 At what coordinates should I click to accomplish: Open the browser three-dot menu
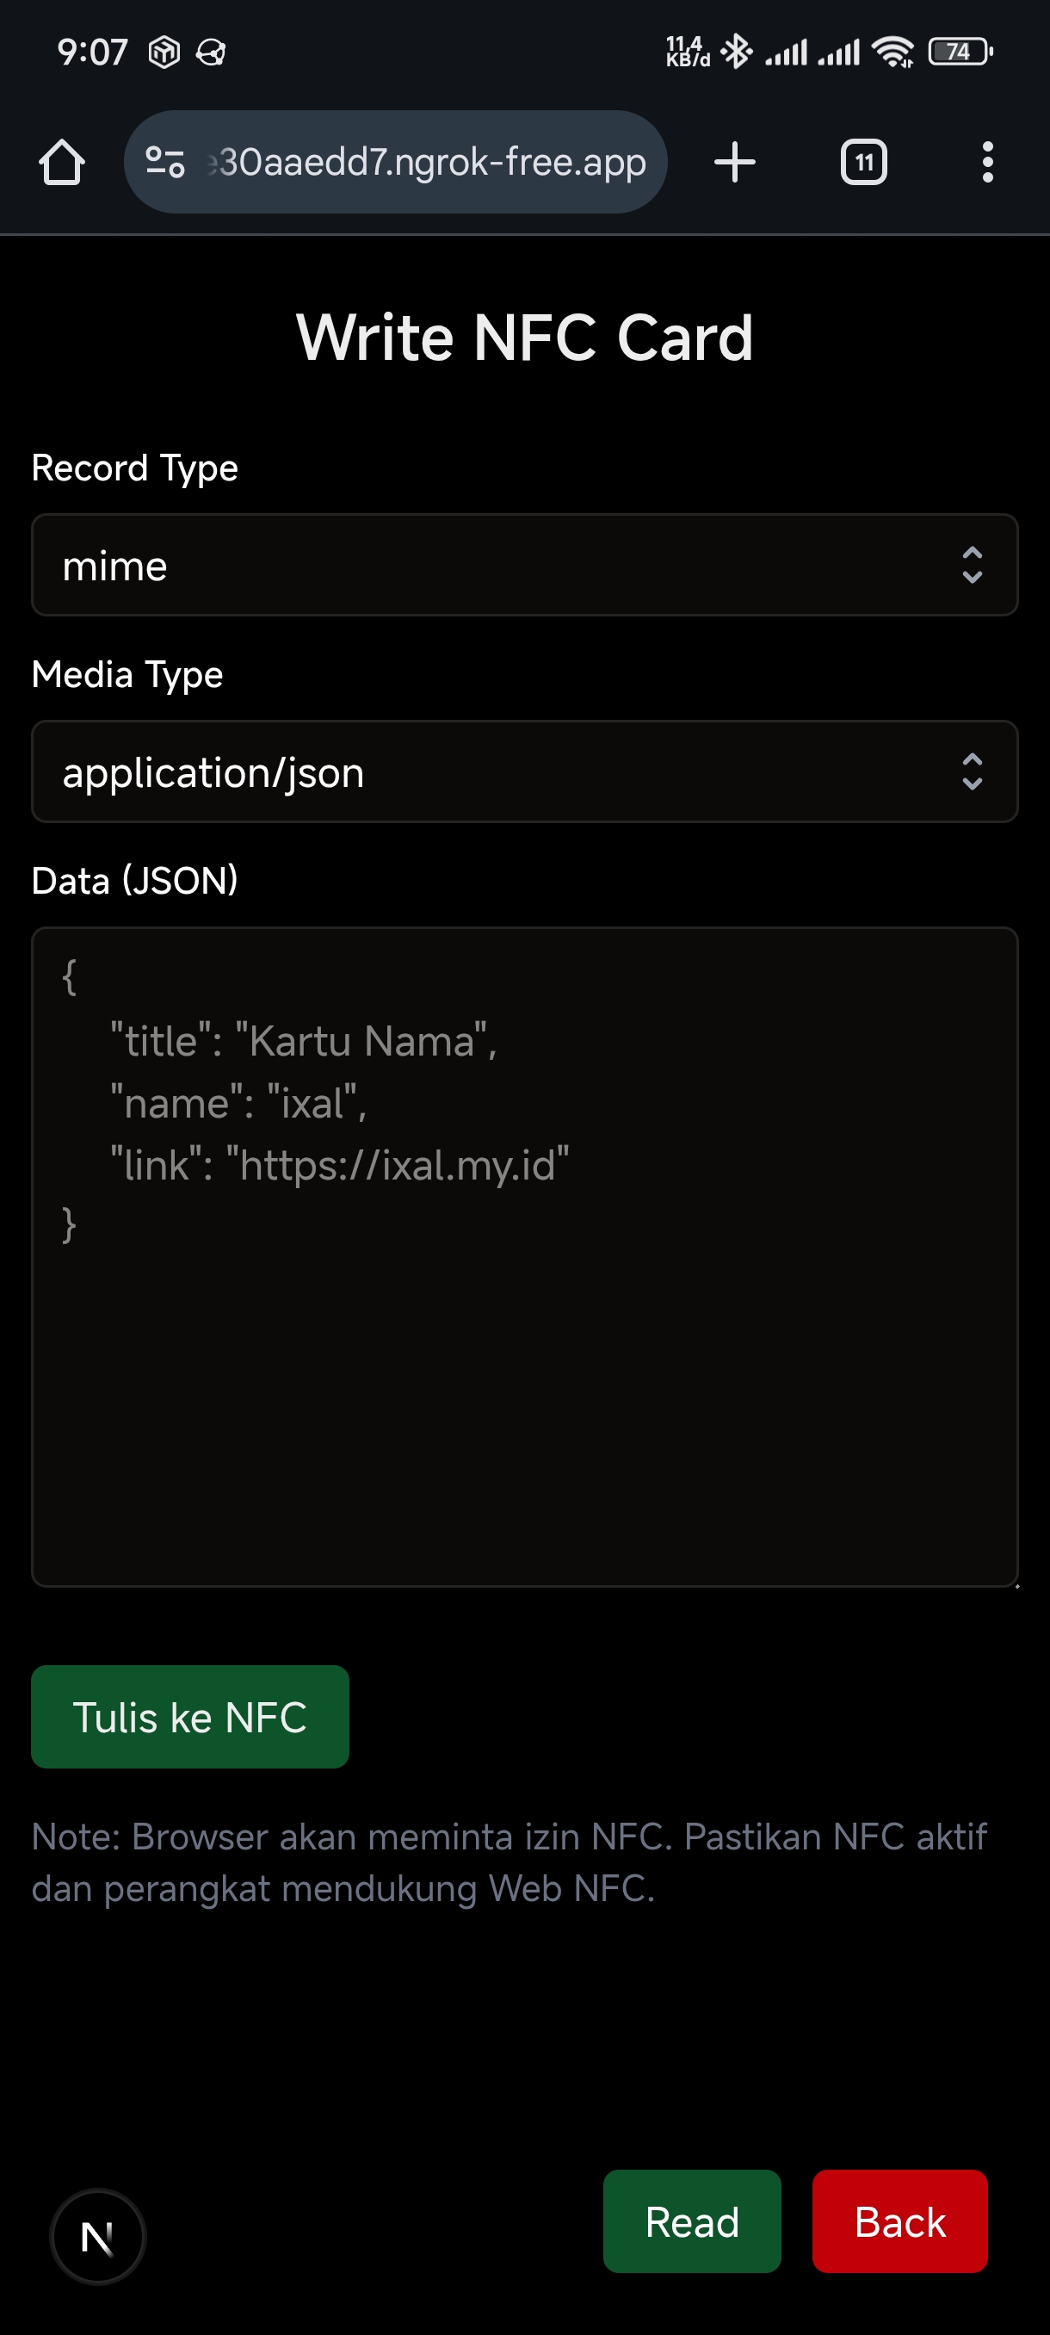[986, 162]
